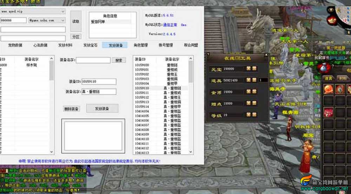351x194 pixels.
Task: Click the quantity box showing 1 in 道具 row
Action: (x=263, y=80)
